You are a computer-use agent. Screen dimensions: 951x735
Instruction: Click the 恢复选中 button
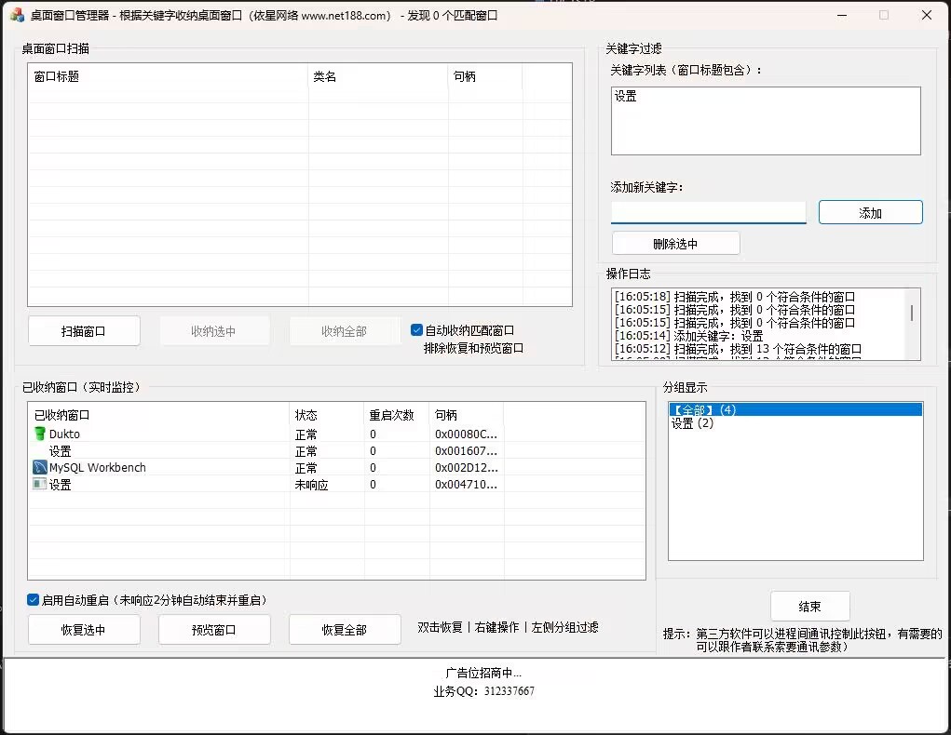coord(84,629)
